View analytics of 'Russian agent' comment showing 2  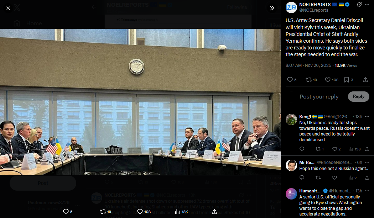coord(353,177)
